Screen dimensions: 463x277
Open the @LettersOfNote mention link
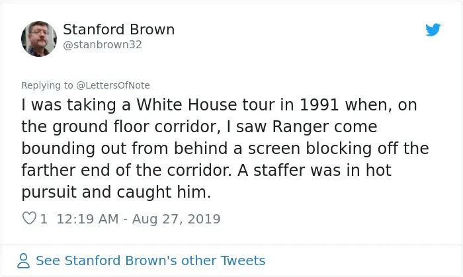113,85
